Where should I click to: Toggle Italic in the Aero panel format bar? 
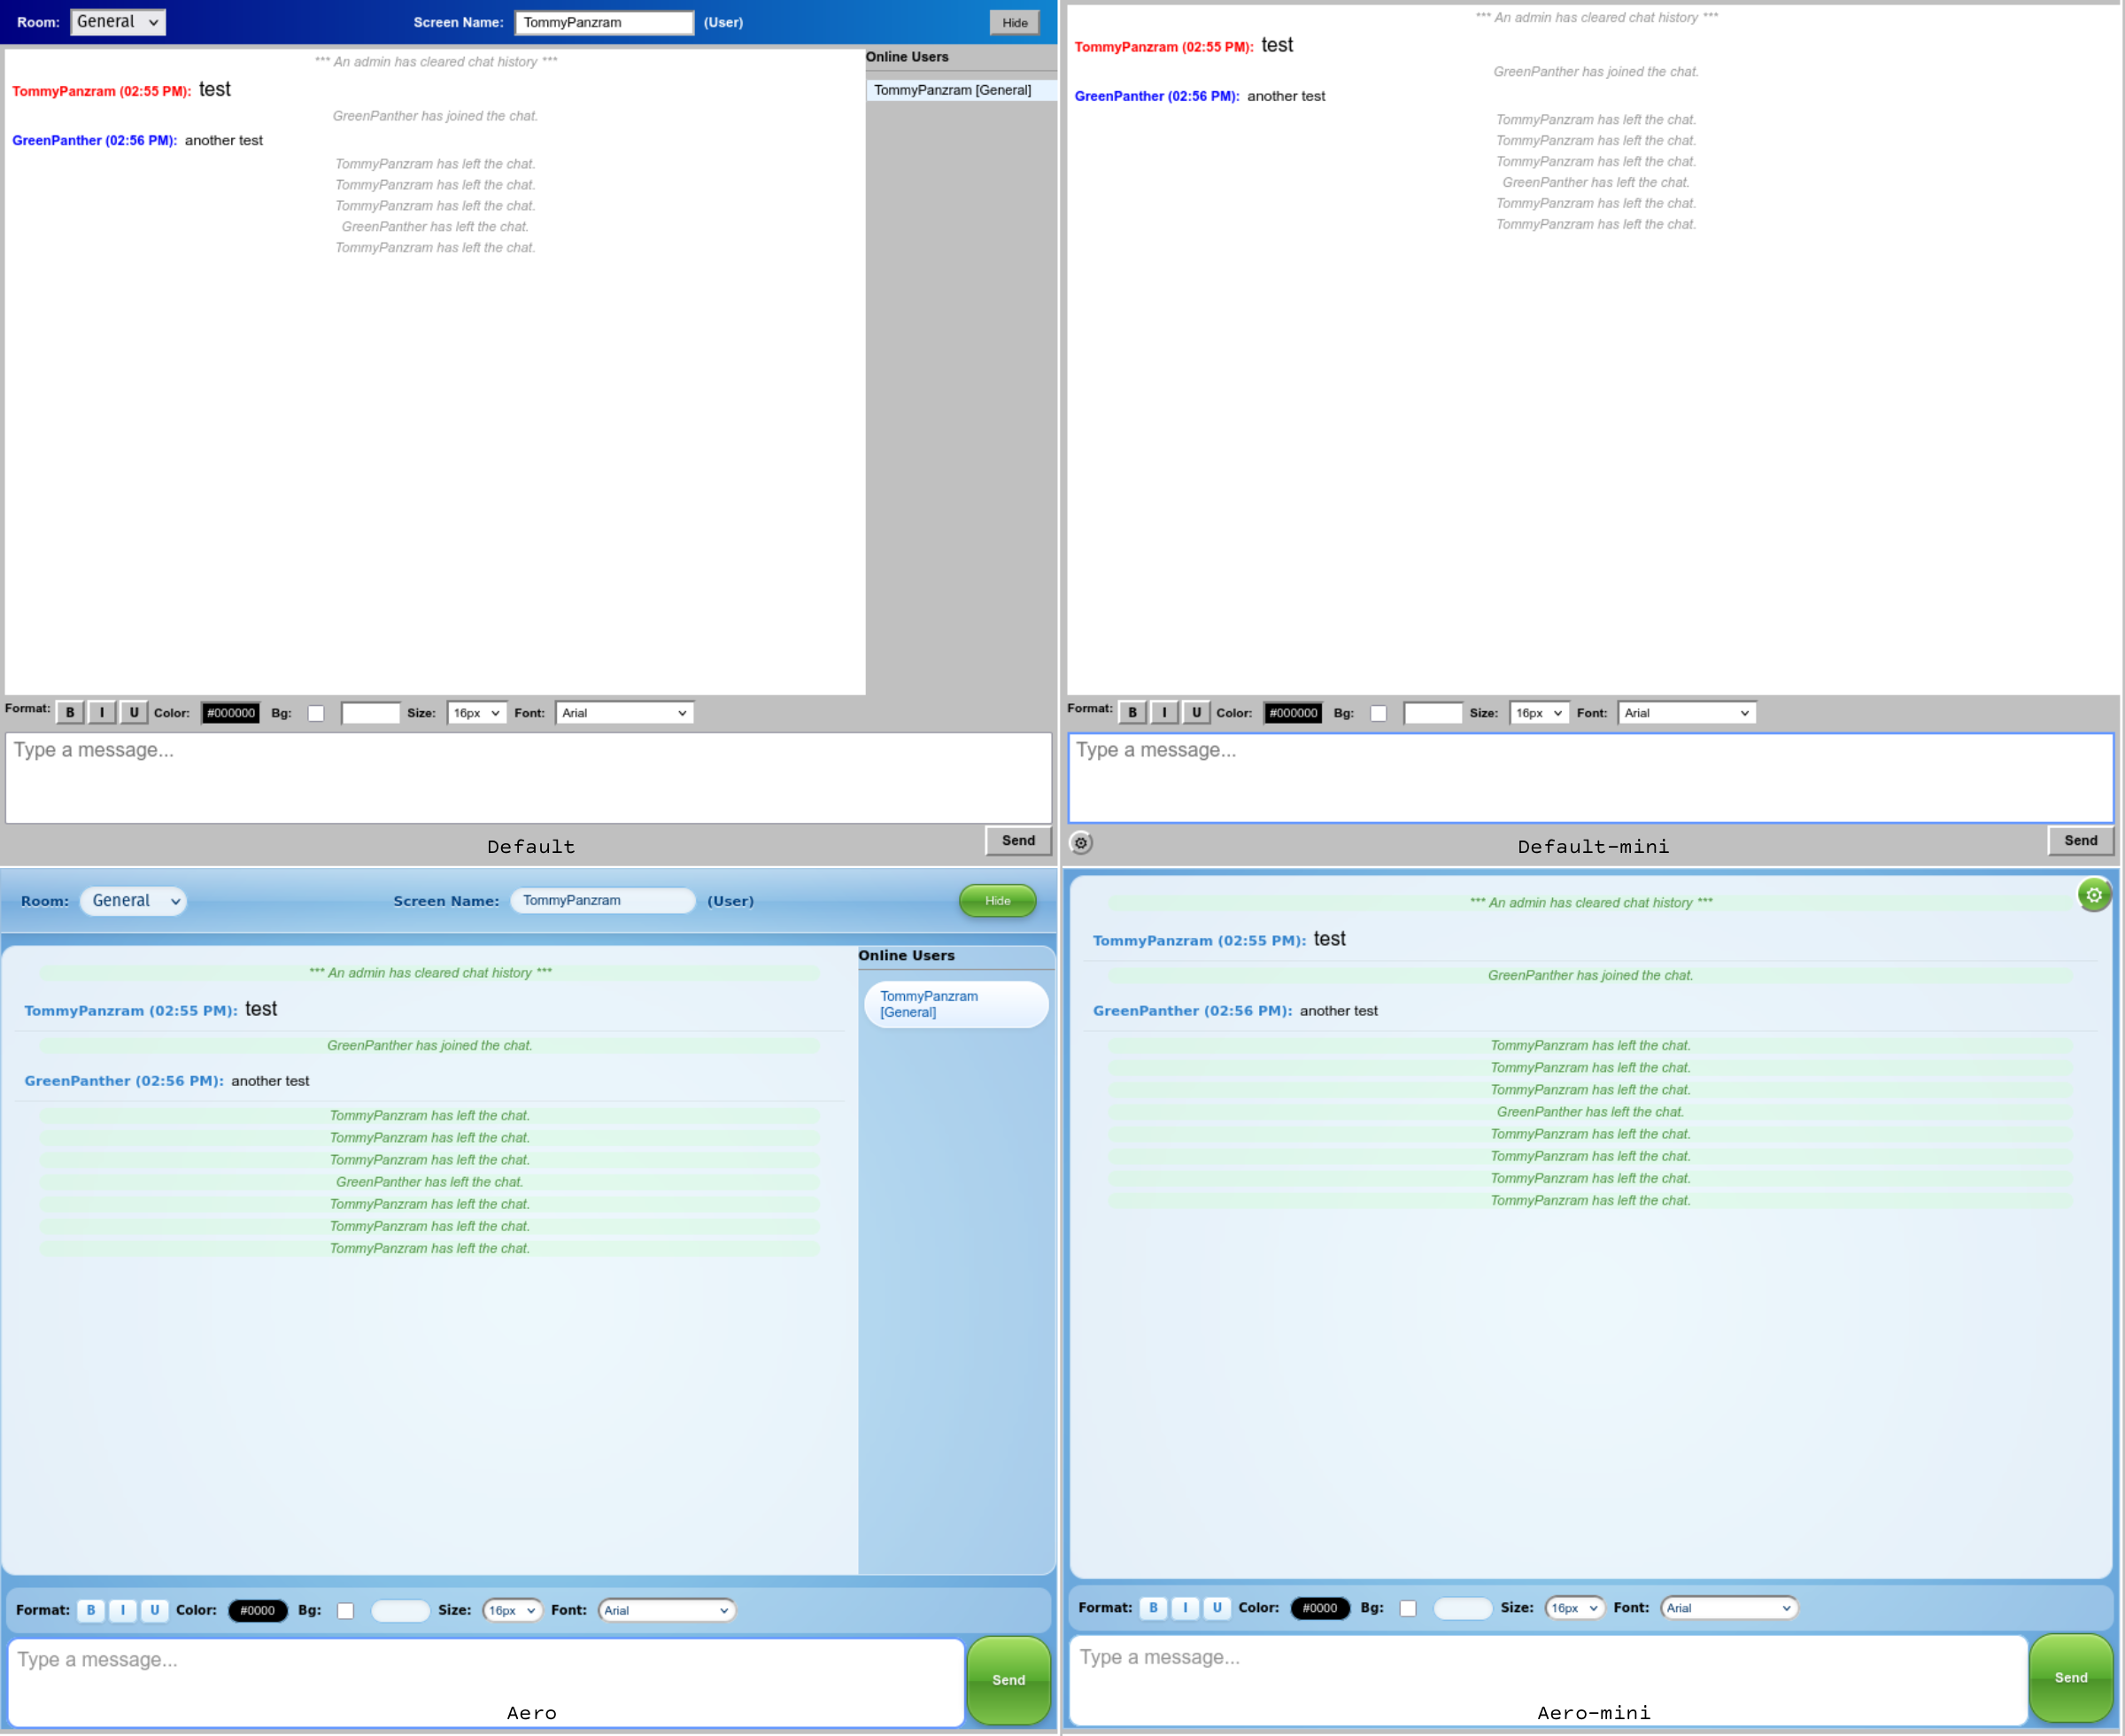click(x=123, y=1610)
